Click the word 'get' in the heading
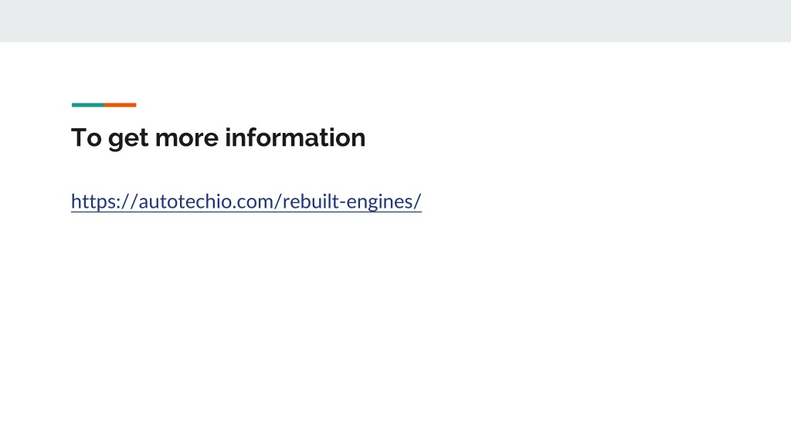The image size is (791, 445). click(128, 140)
